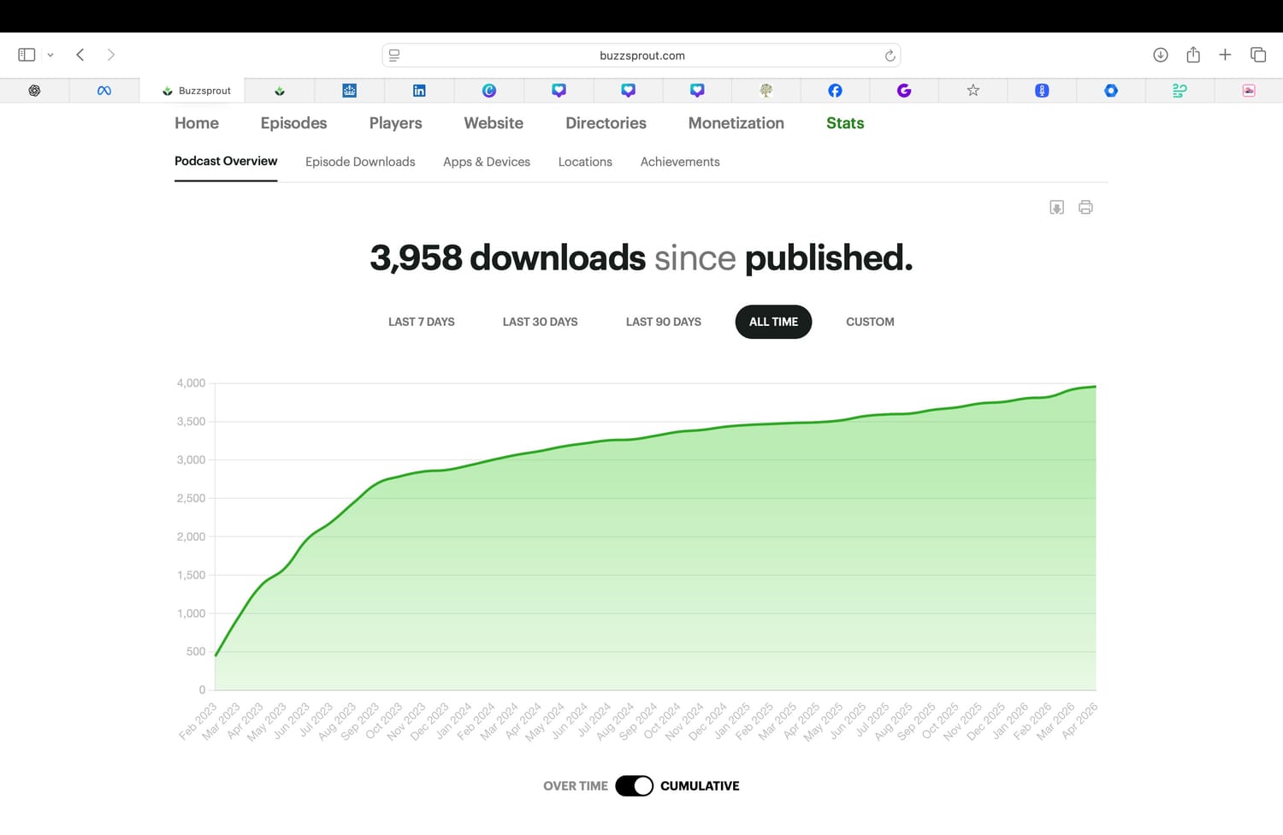Switch to the blue-purple C icon tab
This screenshot has height=835, width=1283.
489,91
